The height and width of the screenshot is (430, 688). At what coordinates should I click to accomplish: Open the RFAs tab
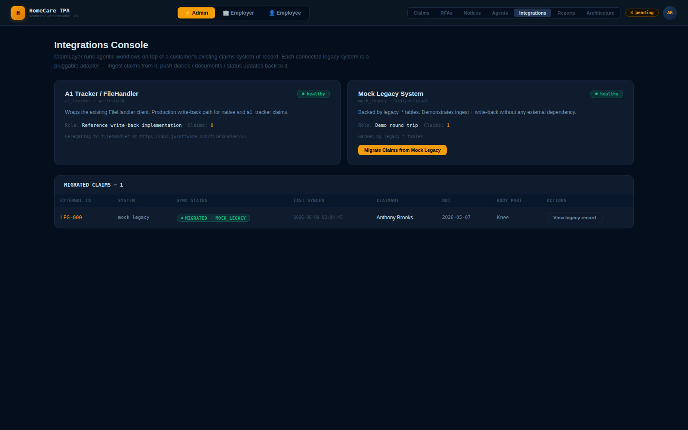click(x=446, y=13)
